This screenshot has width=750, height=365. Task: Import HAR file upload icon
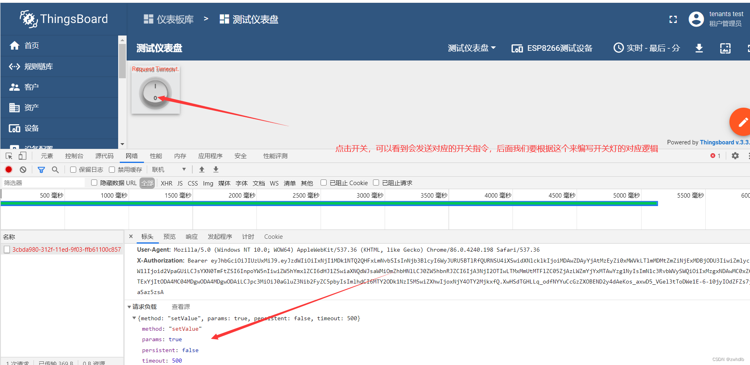pyautogui.click(x=202, y=170)
